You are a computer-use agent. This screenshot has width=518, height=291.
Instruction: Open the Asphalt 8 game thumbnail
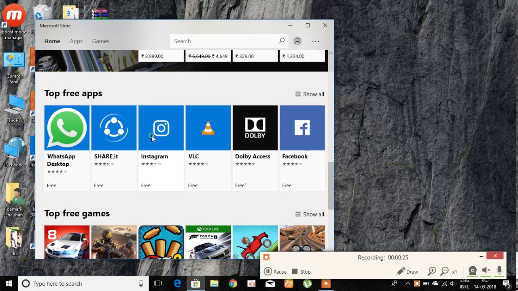click(67, 242)
